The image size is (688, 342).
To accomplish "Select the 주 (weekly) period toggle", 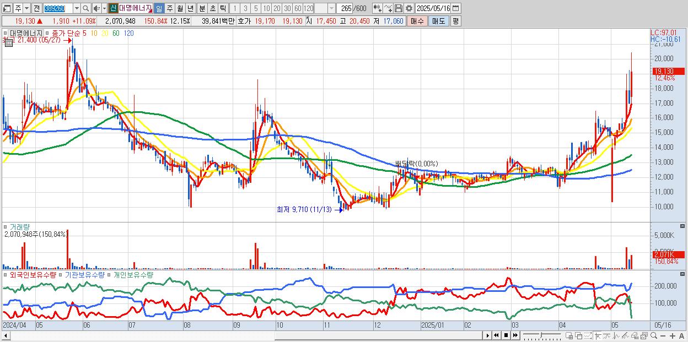I will [x=169, y=8].
